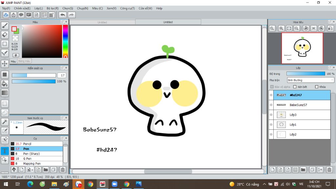Add a brush folder in Cọ panel
Image resolution: width=336 pixels, height=189 pixels.
coord(46,170)
